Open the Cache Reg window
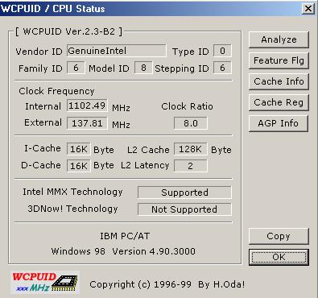This screenshot has width=318, height=298. [x=279, y=102]
